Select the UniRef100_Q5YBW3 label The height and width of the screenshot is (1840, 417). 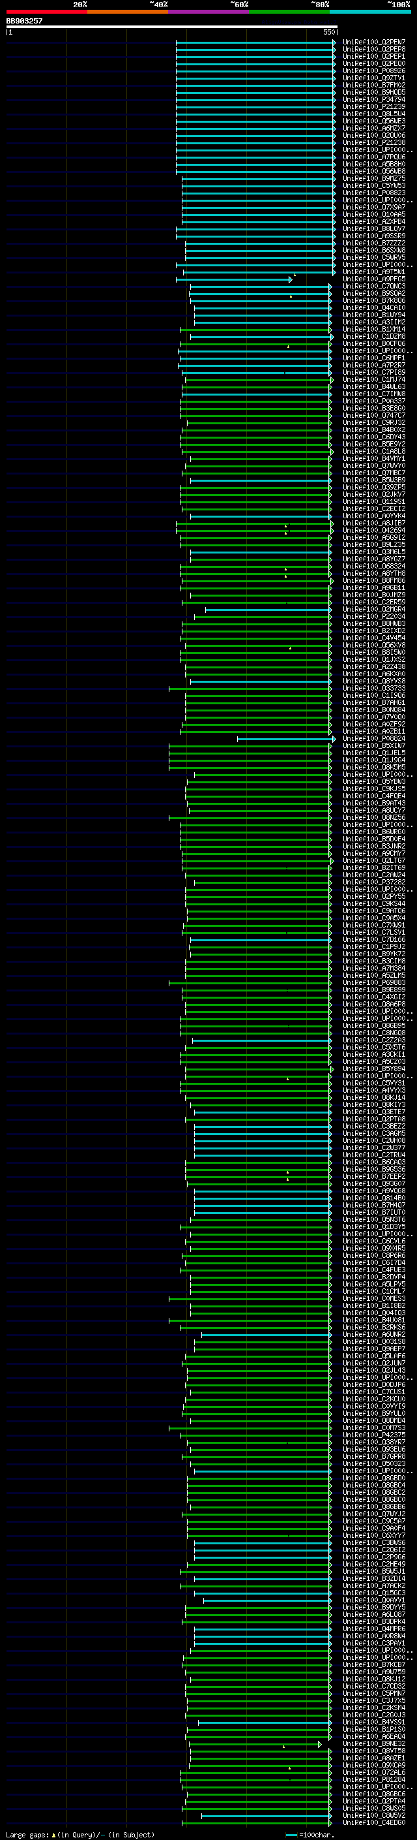[373, 781]
